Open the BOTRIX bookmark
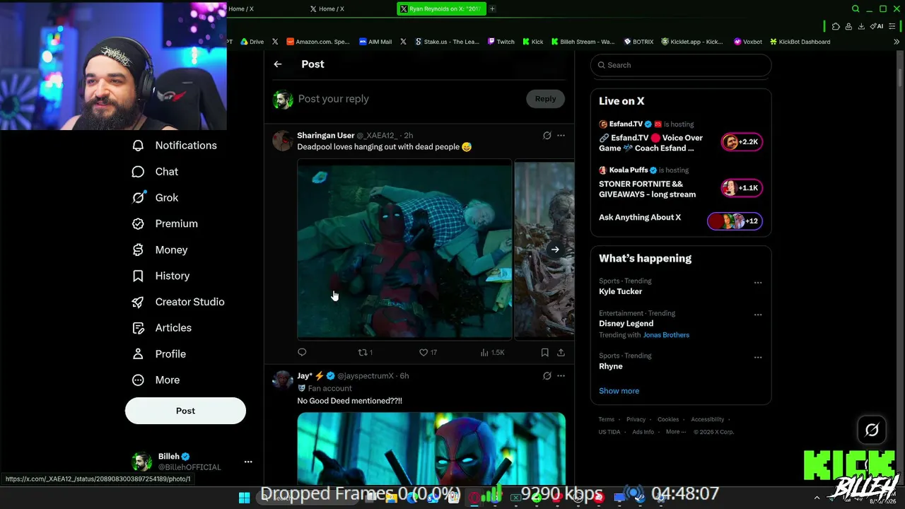 pyautogui.click(x=638, y=42)
